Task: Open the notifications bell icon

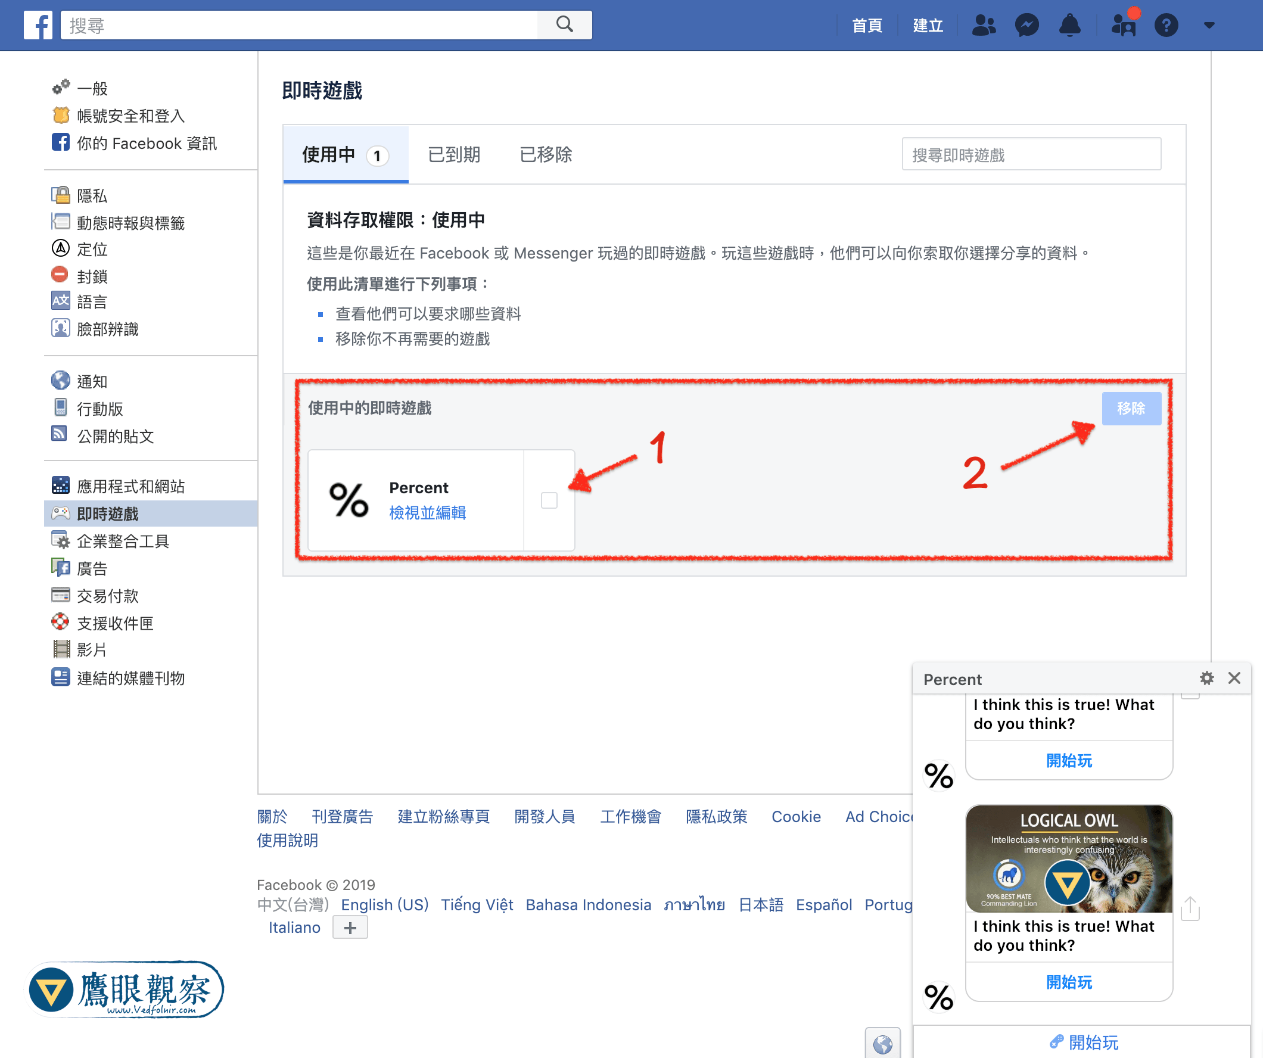Action: tap(1069, 25)
